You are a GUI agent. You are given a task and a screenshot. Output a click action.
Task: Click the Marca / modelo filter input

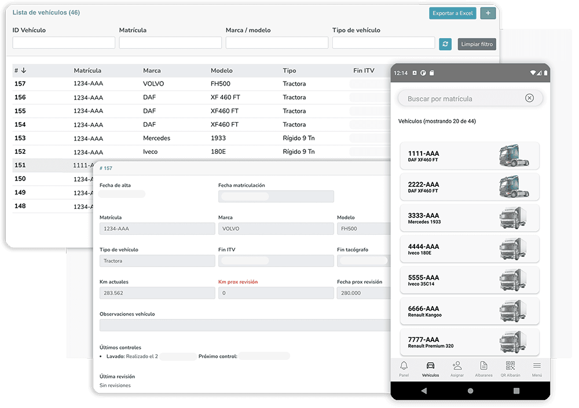pyautogui.click(x=277, y=42)
